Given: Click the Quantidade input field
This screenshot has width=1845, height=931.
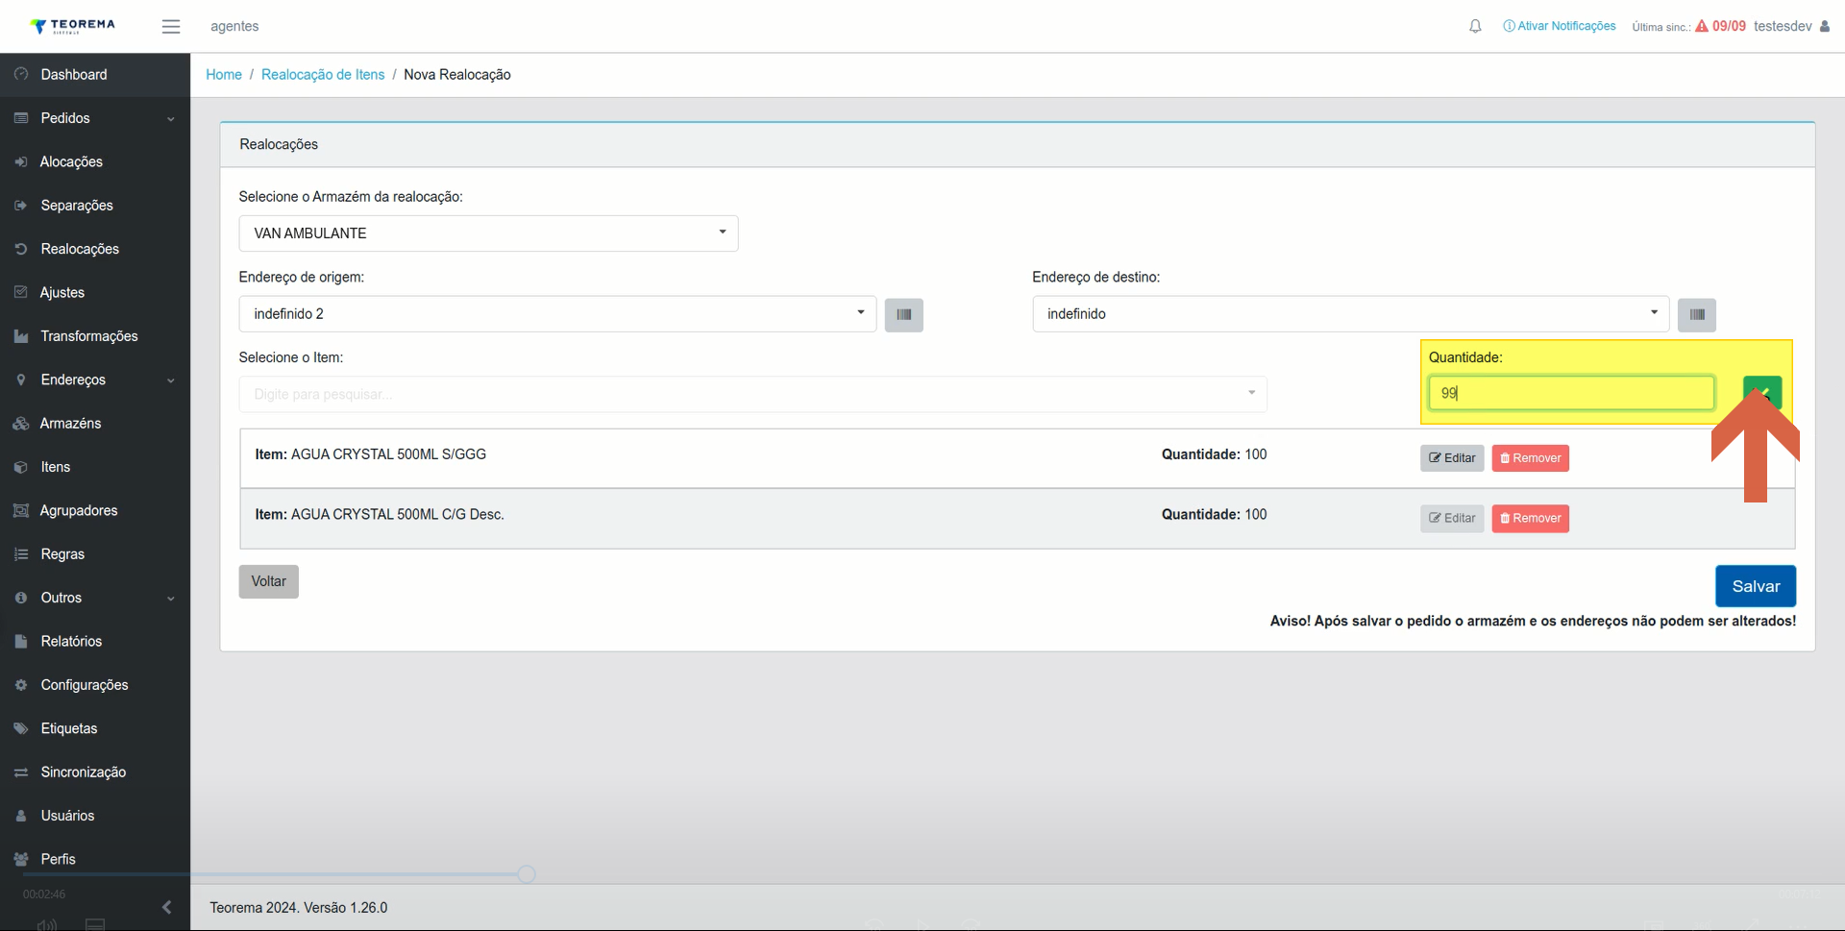Looking at the screenshot, I should pyautogui.click(x=1571, y=393).
